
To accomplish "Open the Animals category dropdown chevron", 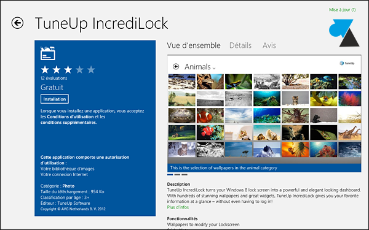I will click(214, 68).
